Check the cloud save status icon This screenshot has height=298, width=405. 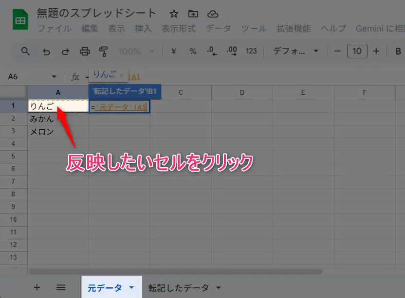click(212, 14)
